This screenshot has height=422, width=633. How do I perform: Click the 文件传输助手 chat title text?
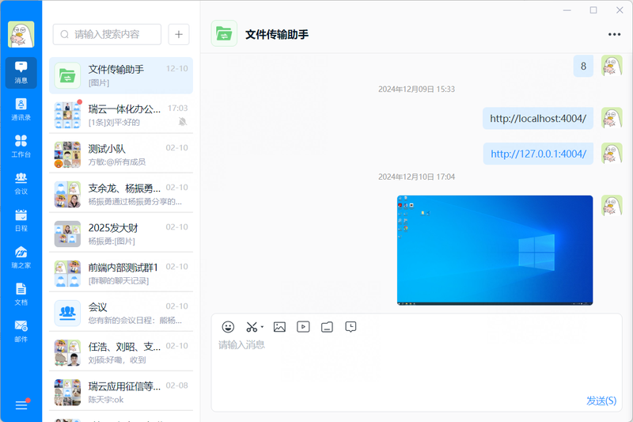point(277,34)
